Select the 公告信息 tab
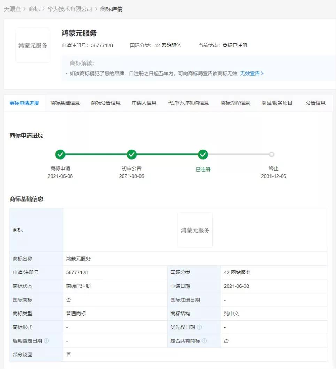Image resolution: width=336 pixels, height=369 pixels. (315, 103)
